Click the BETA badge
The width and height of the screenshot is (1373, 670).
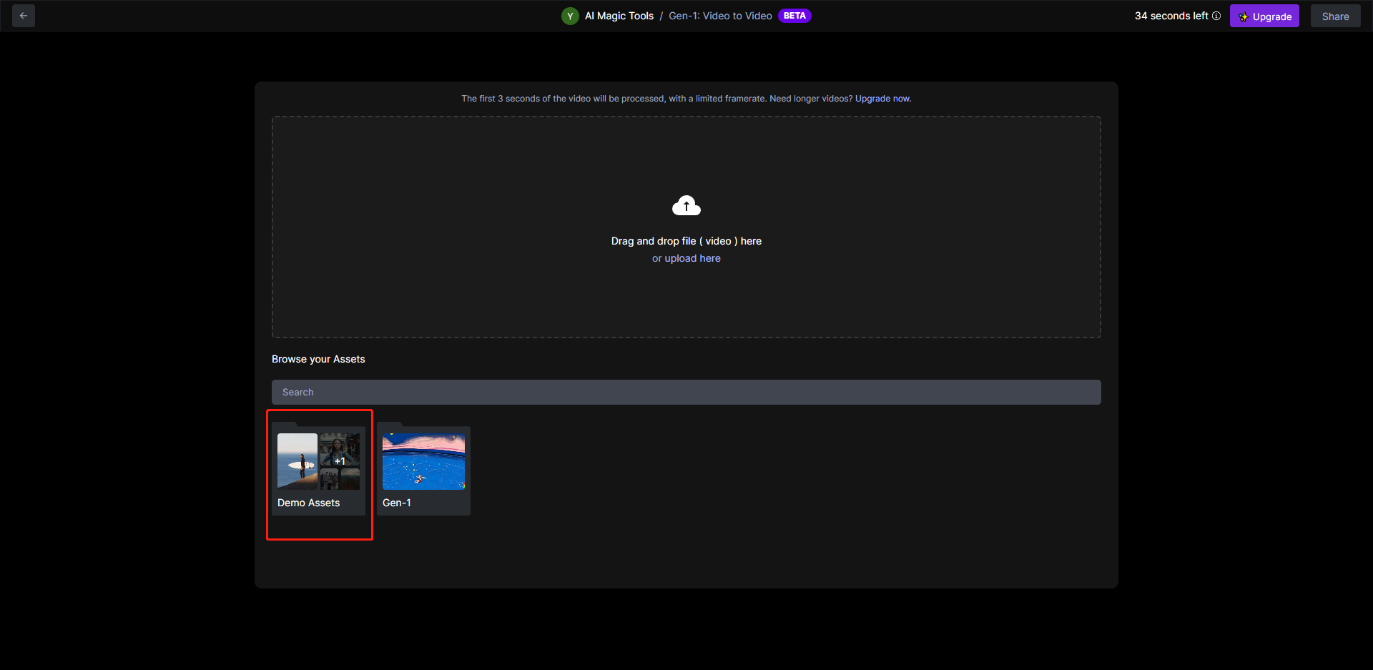794,16
